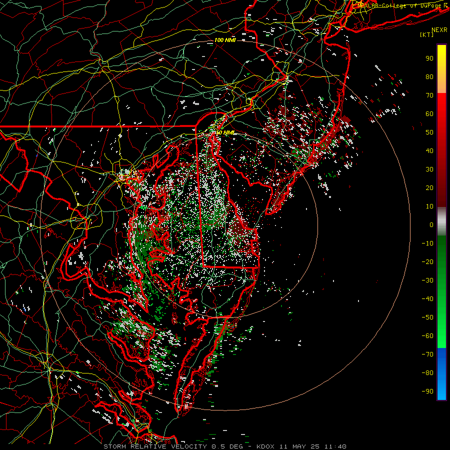Pick the gray zero-velocity segment of the color bar
Screen dimensions: 450x450
click(441, 221)
